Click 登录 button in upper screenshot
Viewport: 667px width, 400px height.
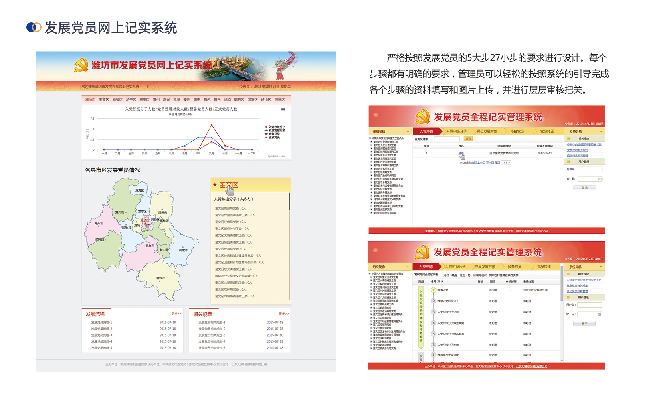click(x=585, y=188)
